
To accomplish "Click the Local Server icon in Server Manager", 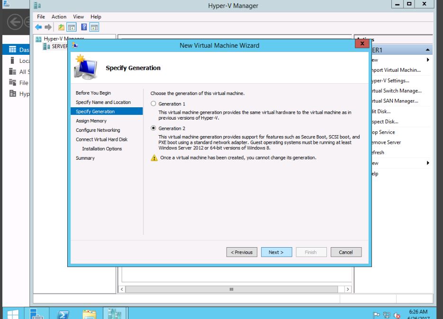I will click(12, 60).
